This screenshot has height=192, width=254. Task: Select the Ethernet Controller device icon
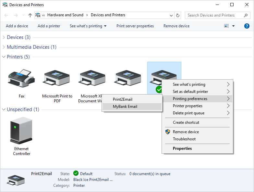pyautogui.click(x=21, y=131)
